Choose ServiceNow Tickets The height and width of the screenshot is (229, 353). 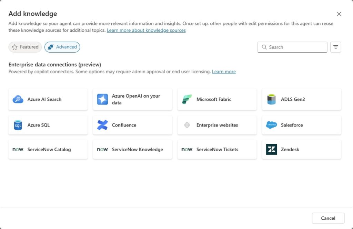click(x=217, y=149)
